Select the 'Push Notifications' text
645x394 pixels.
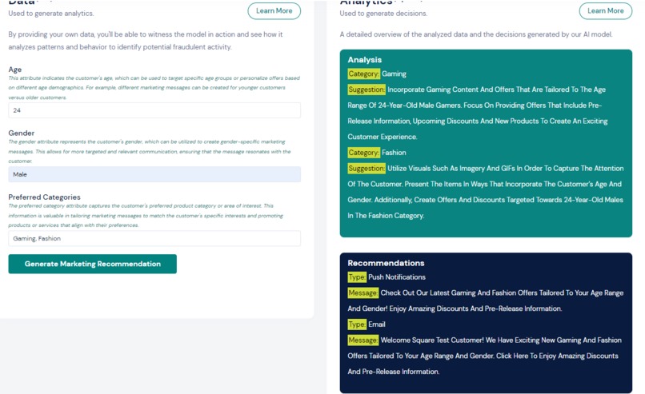pos(397,277)
